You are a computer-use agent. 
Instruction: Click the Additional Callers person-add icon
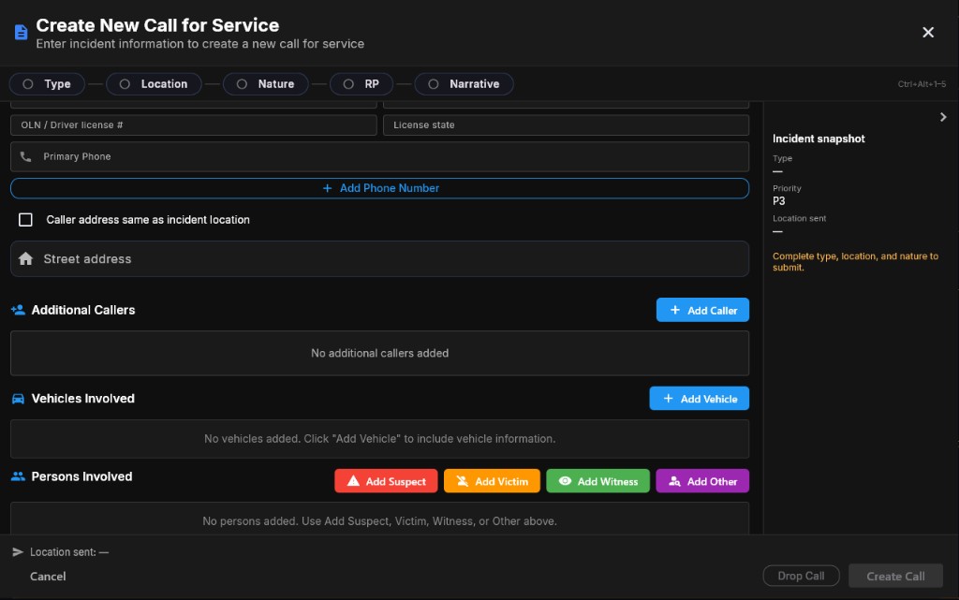(19, 310)
